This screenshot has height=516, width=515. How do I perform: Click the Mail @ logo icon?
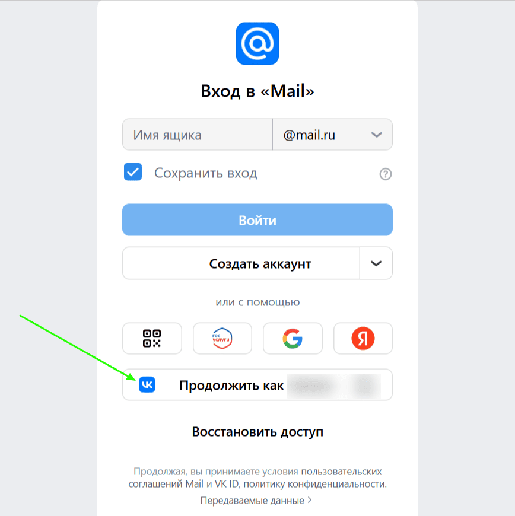pyautogui.click(x=257, y=43)
